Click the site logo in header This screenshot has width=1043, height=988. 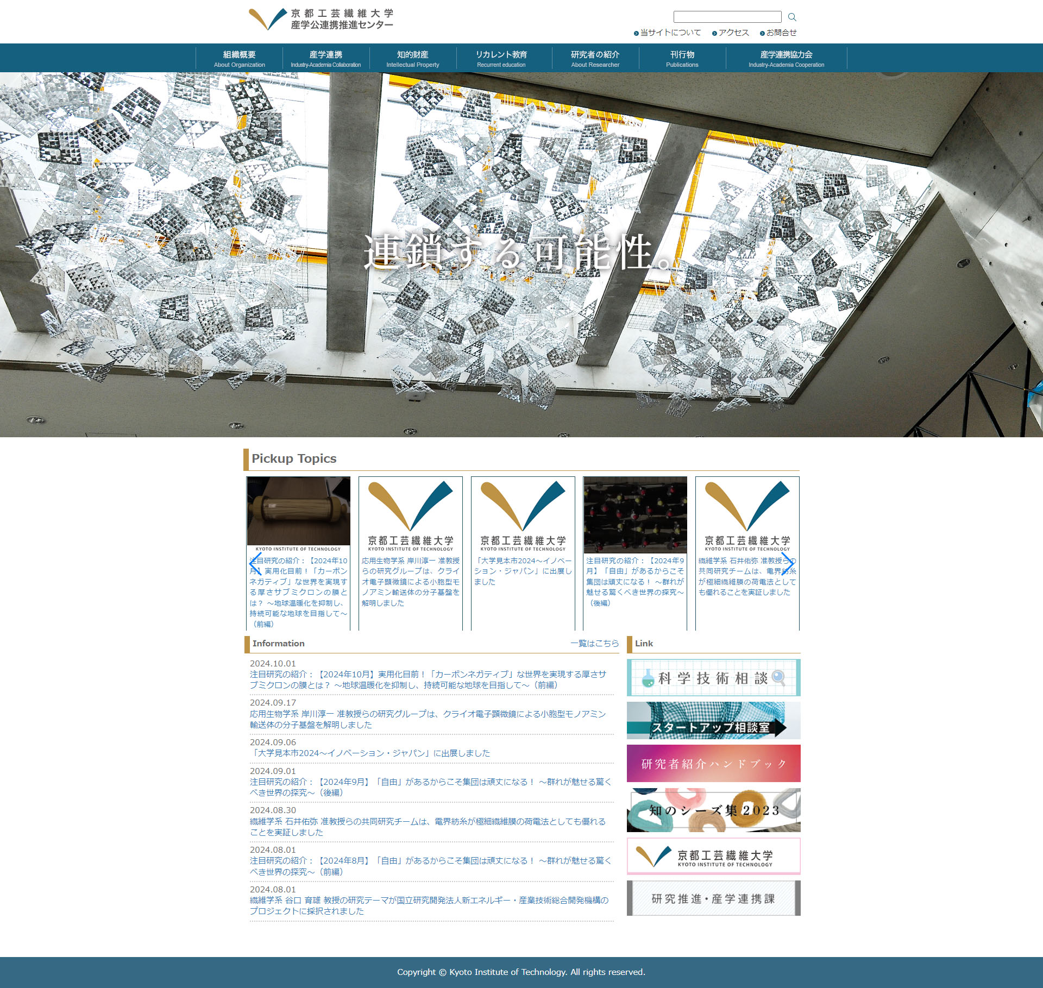[x=321, y=19]
